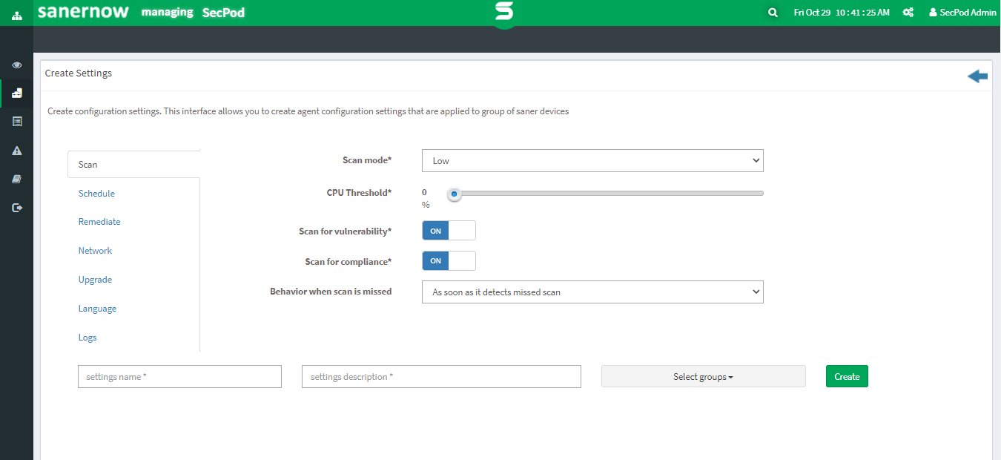Click the CPU Threshold 0 % value
The height and width of the screenshot is (460, 1001).
(x=426, y=198)
